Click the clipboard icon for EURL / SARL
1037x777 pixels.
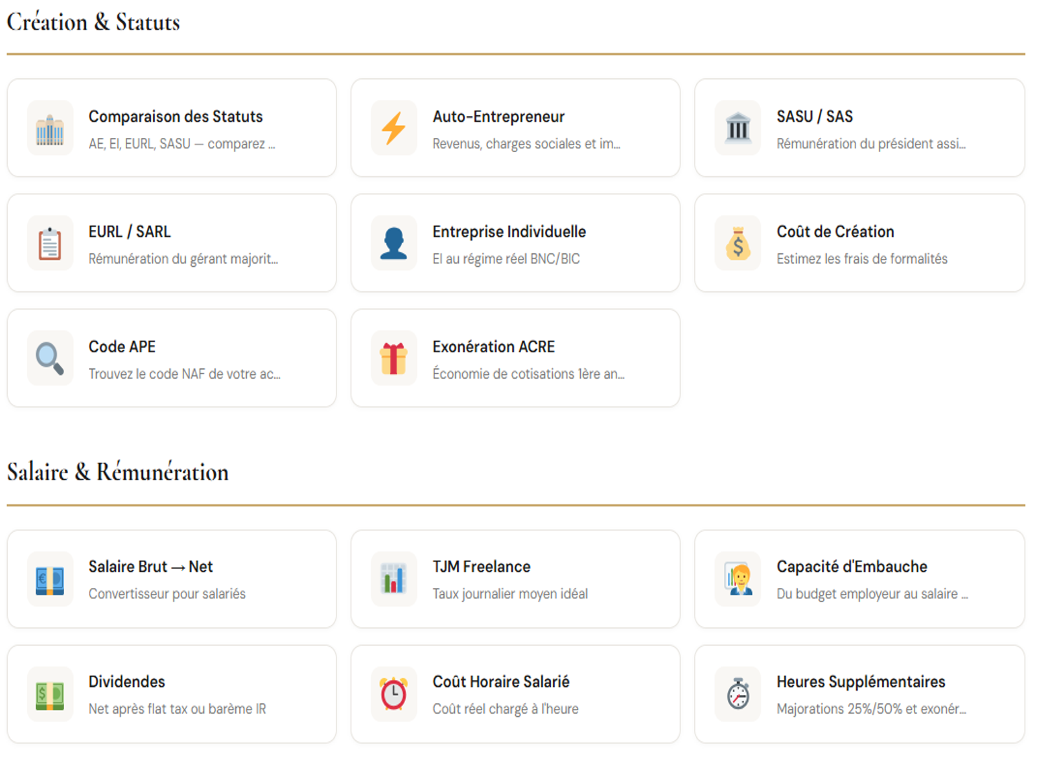point(49,243)
